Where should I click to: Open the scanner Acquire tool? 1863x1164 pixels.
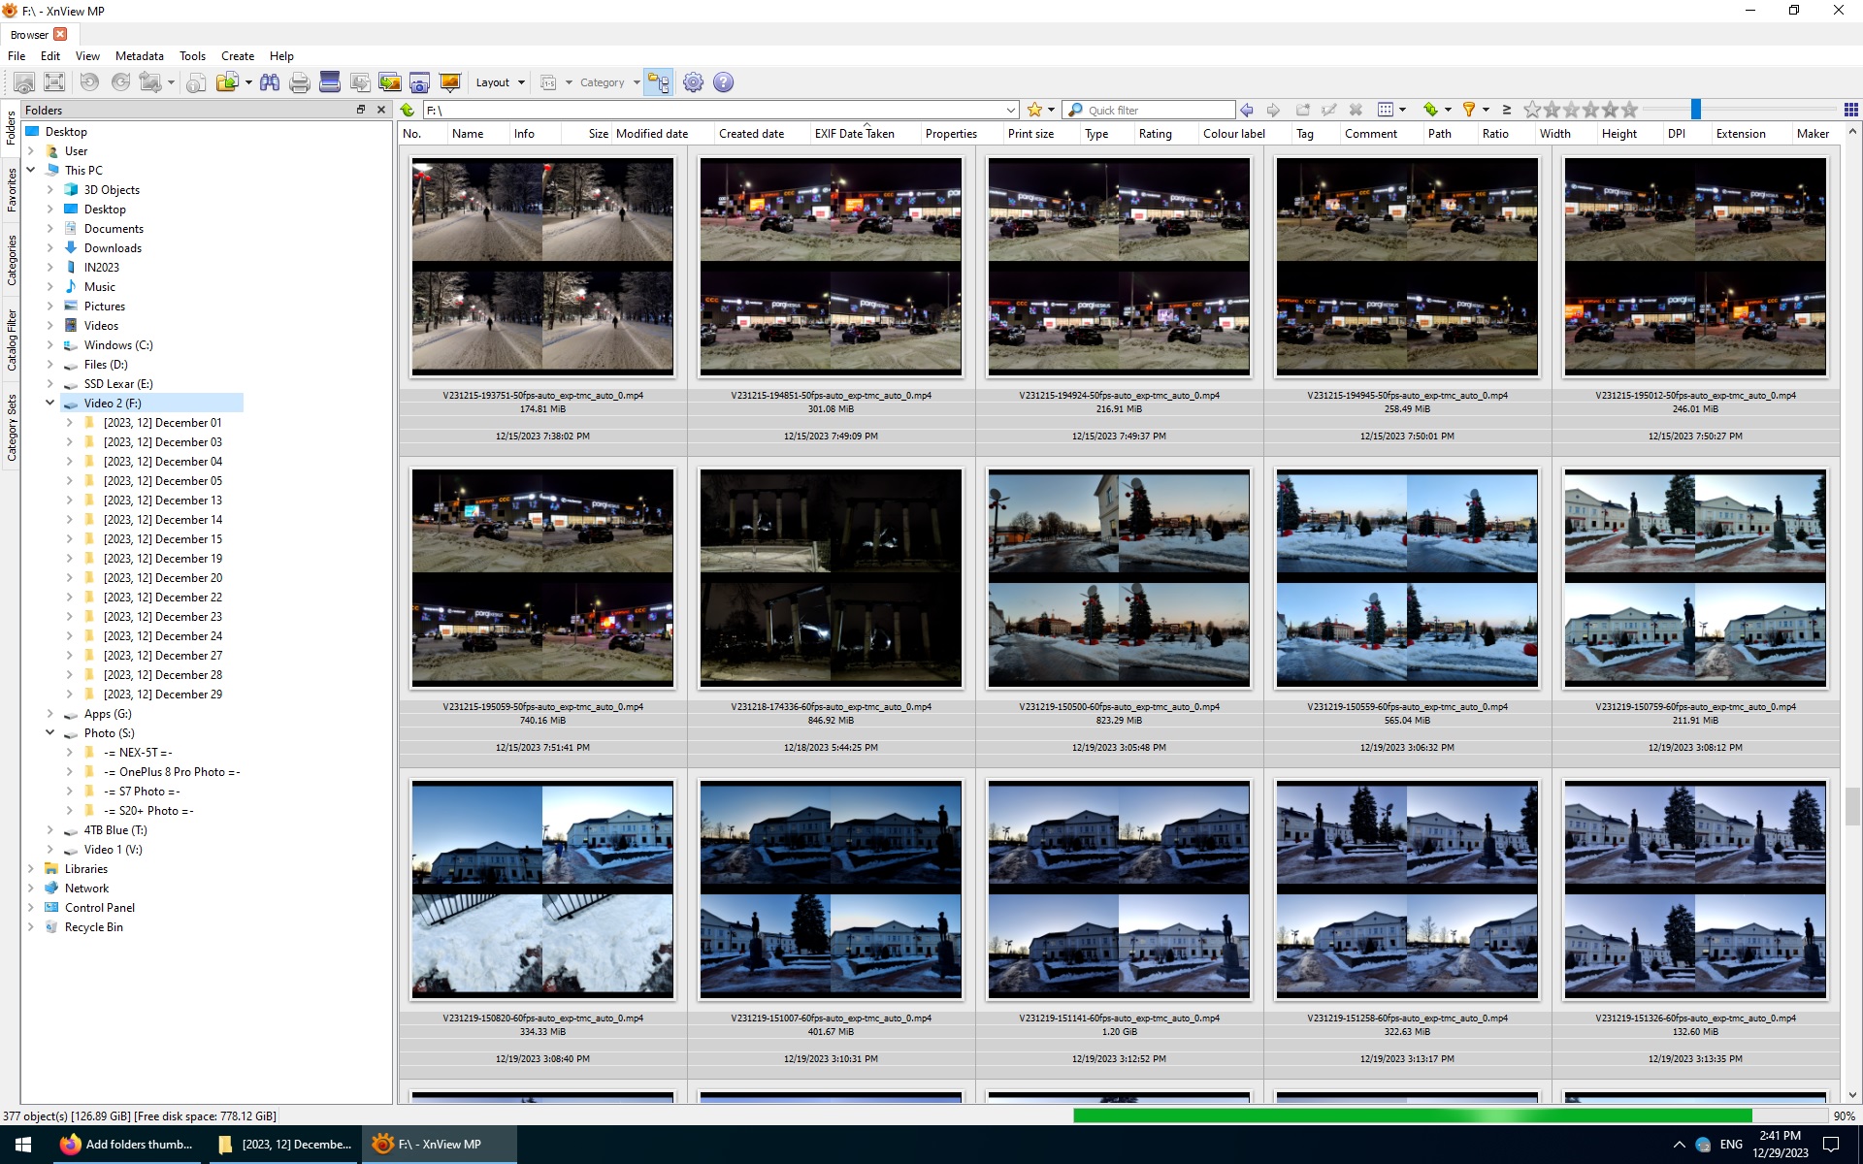pyautogui.click(x=330, y=82)
